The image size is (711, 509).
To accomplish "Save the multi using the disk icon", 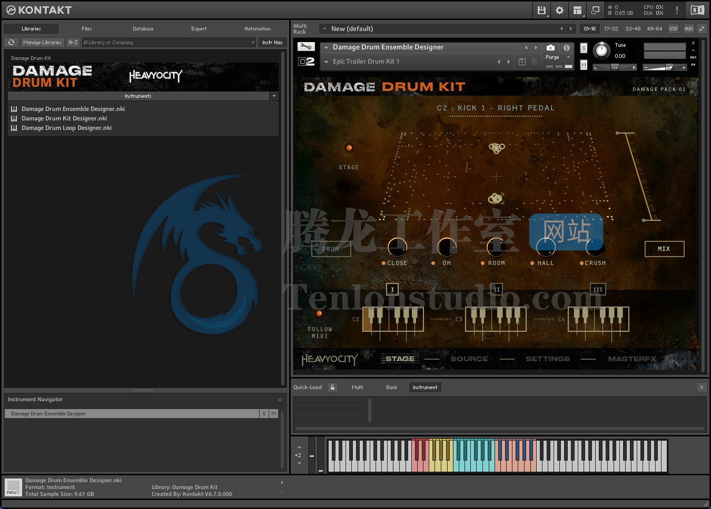I will [541, 10].
